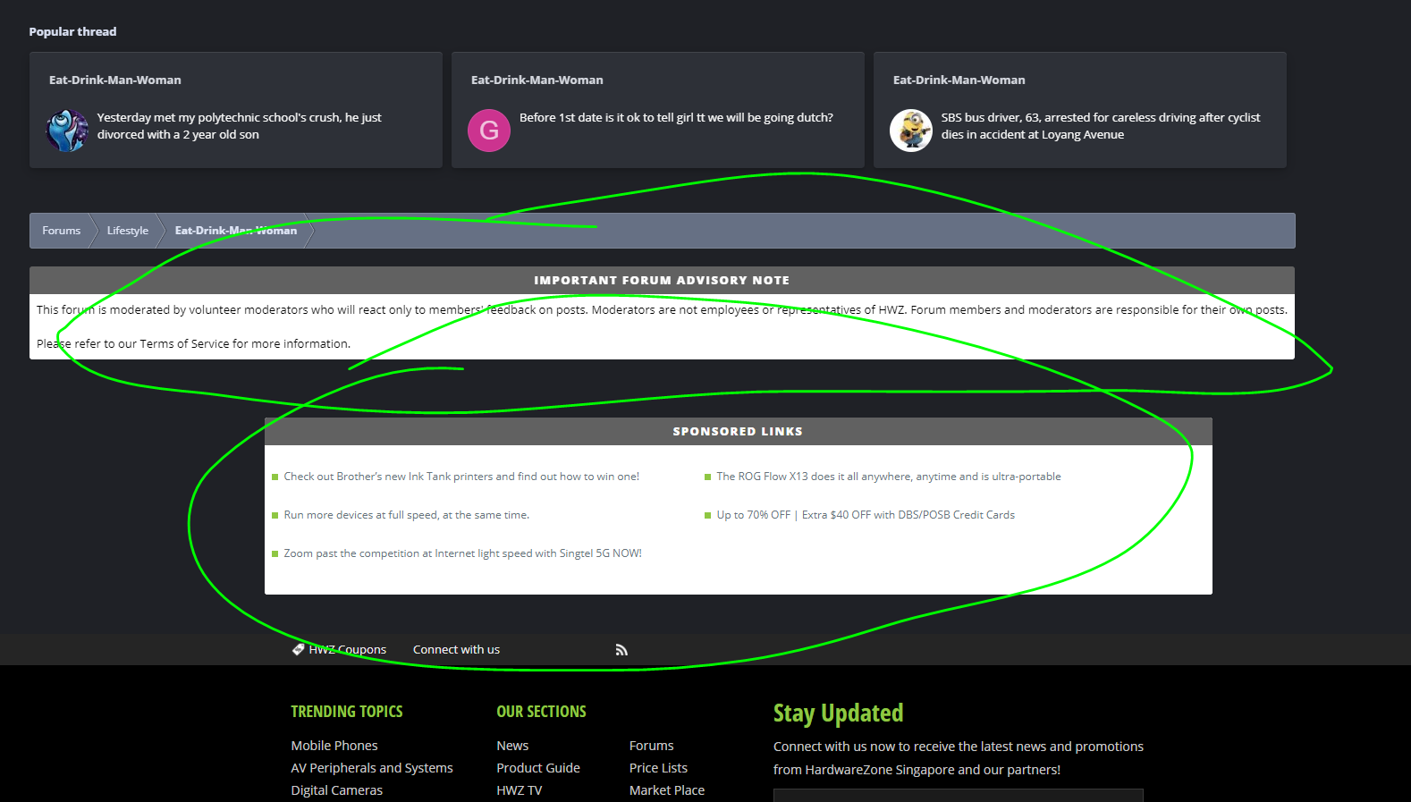Open thread about polytechnic school's crush
1411x802 pixels.
[240, 126]
